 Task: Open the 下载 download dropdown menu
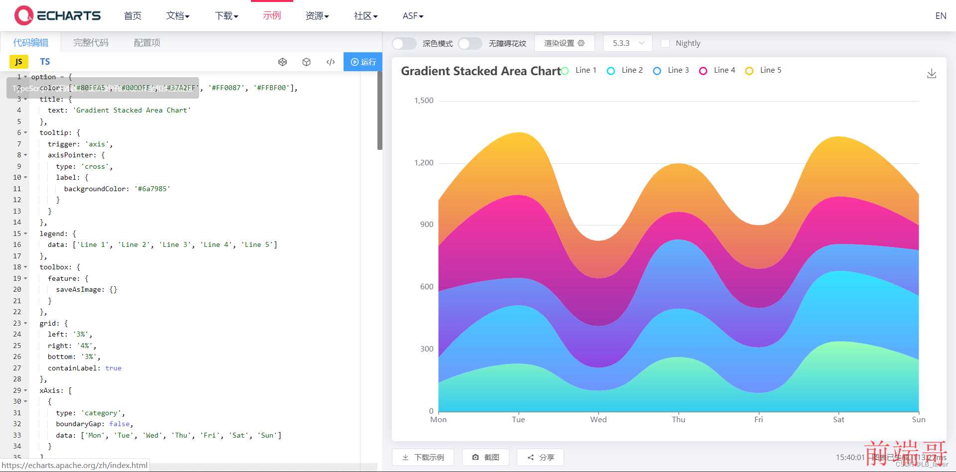227,16
